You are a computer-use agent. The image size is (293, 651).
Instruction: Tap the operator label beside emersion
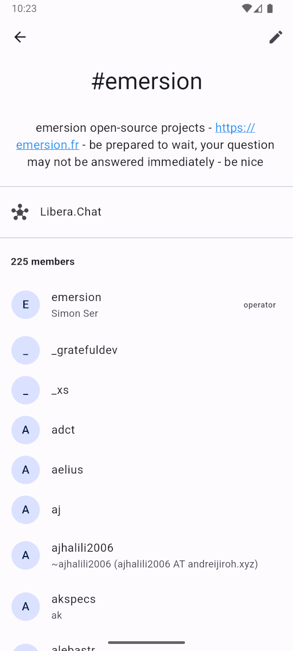point(259,305)
